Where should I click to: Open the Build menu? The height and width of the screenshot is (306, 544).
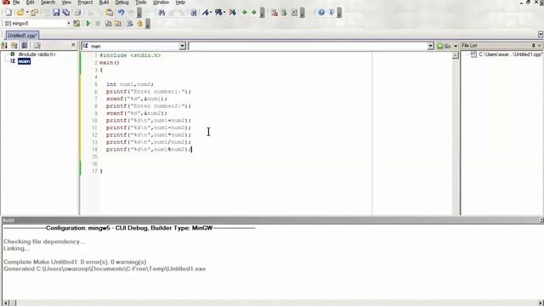pyautogui.click(x=104, y=3)
